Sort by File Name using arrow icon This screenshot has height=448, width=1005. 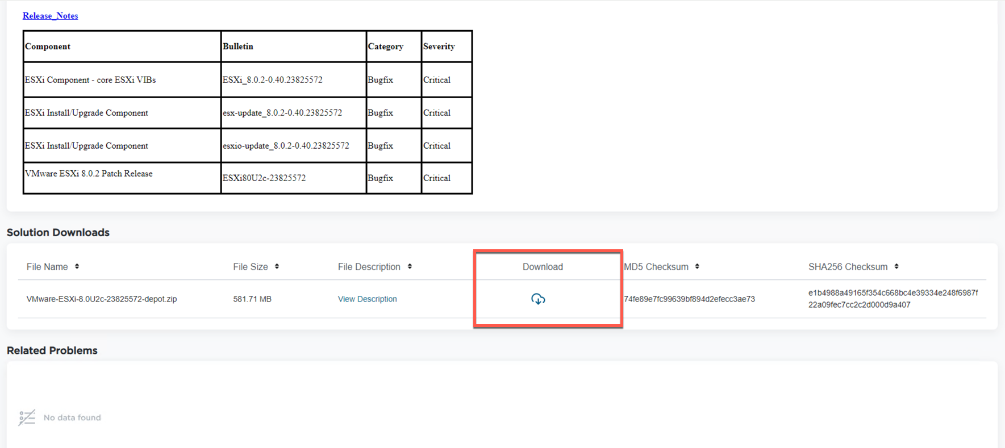coord(77,266)
